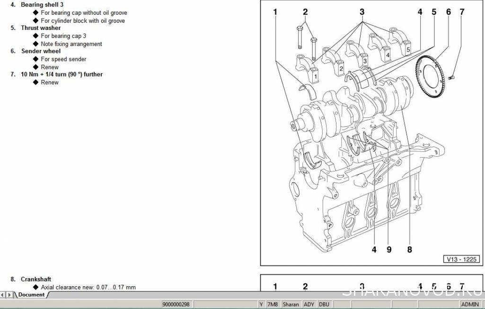Image resolution: width=485 pixels, height=309 pixels.
Task: Select the 'Sender wheel' heading
Action: click(41, 51)
